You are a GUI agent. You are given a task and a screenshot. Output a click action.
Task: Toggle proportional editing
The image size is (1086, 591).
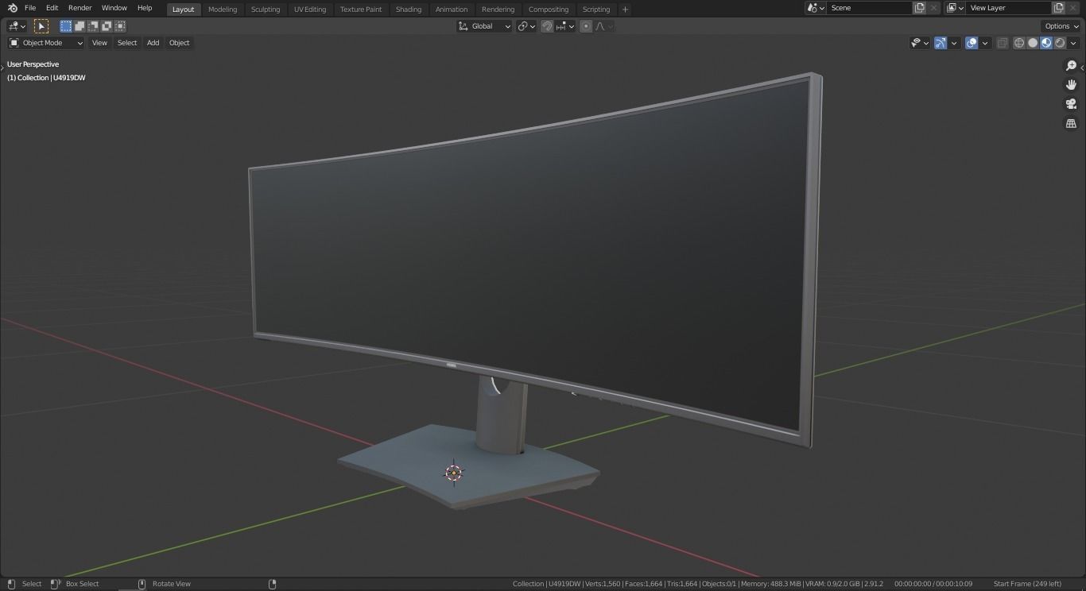click(x=586, y=26)
